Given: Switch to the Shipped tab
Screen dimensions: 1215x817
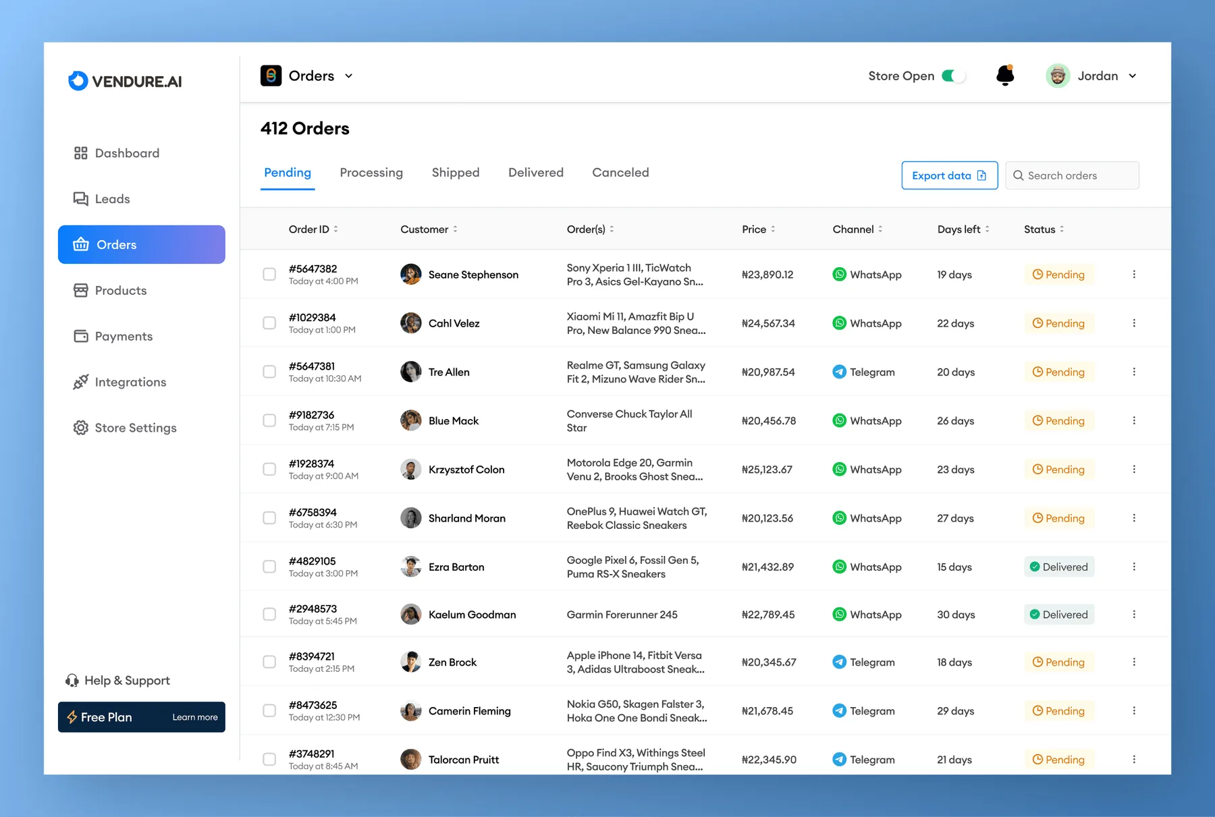Looking at the screenshot, I should click(456, 173).
